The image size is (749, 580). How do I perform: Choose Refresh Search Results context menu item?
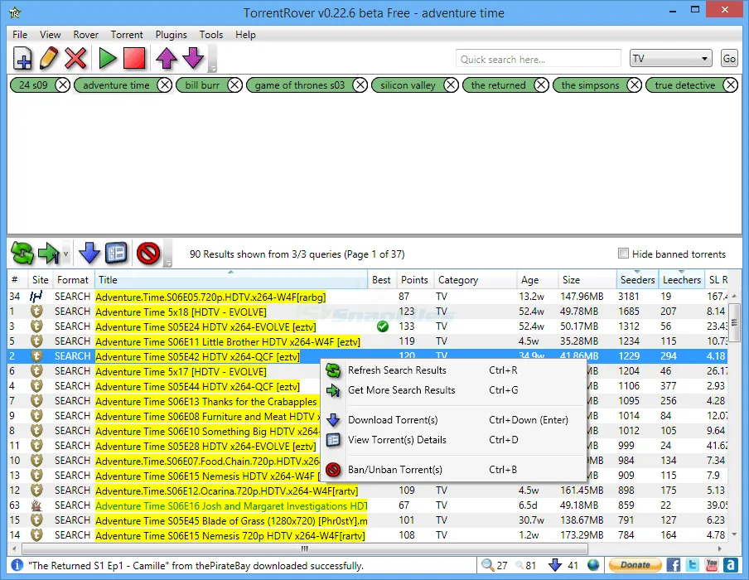click(453, 370)
